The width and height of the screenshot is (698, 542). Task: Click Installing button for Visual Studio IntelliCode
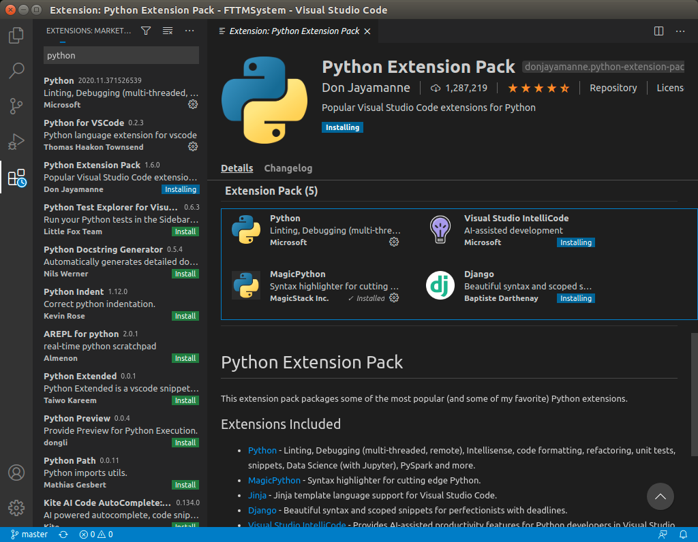click(x=575, y=242)
